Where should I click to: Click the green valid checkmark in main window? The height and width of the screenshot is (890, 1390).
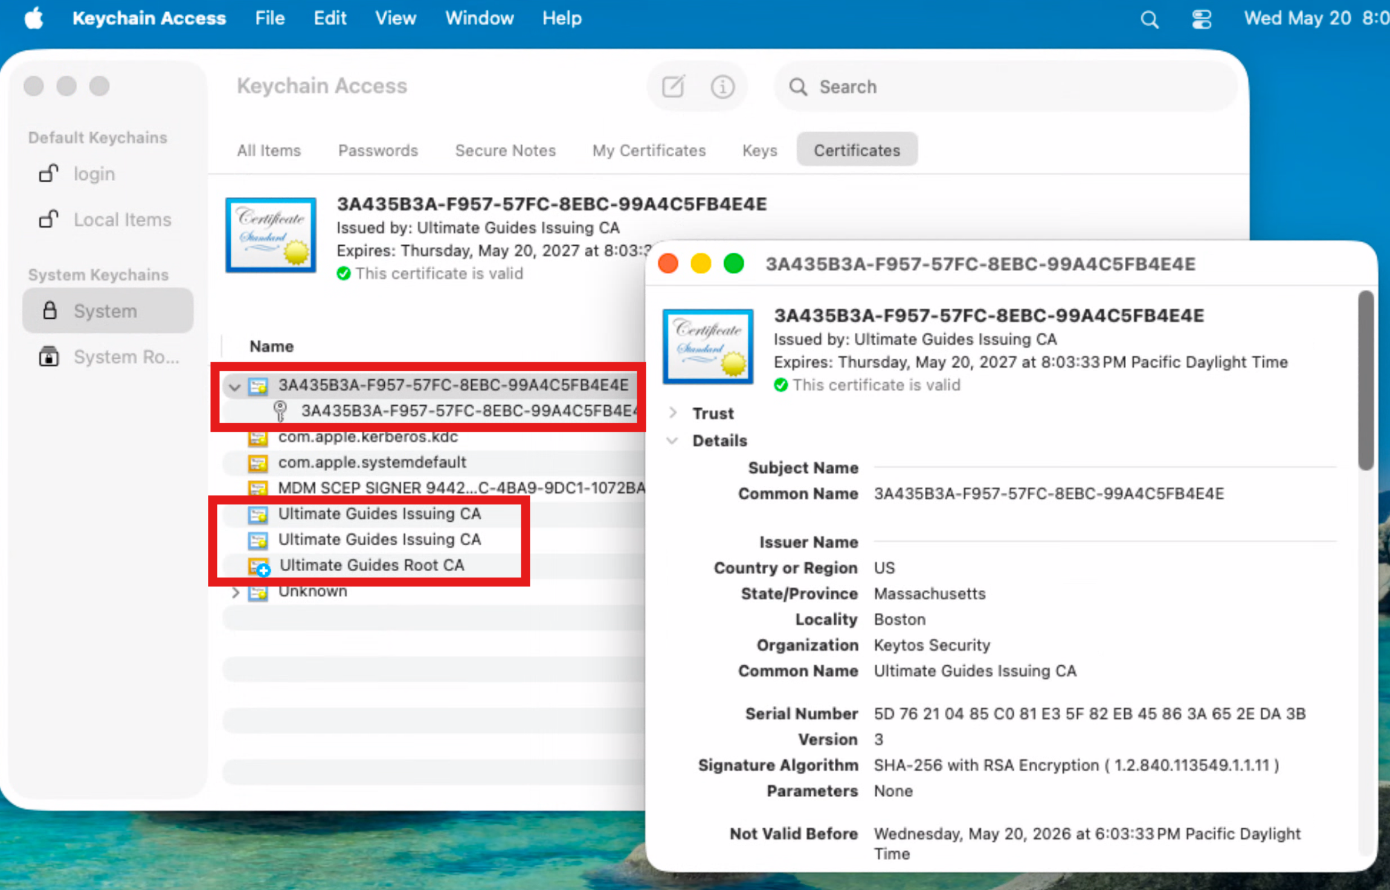coord(344,274)
